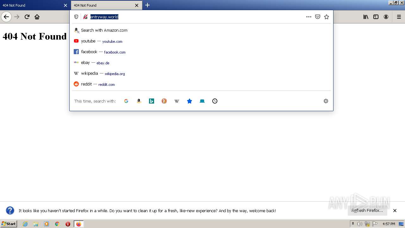405x228 pixels.
Task: Select the wikipedia.org suggestion
Action: 201,73
